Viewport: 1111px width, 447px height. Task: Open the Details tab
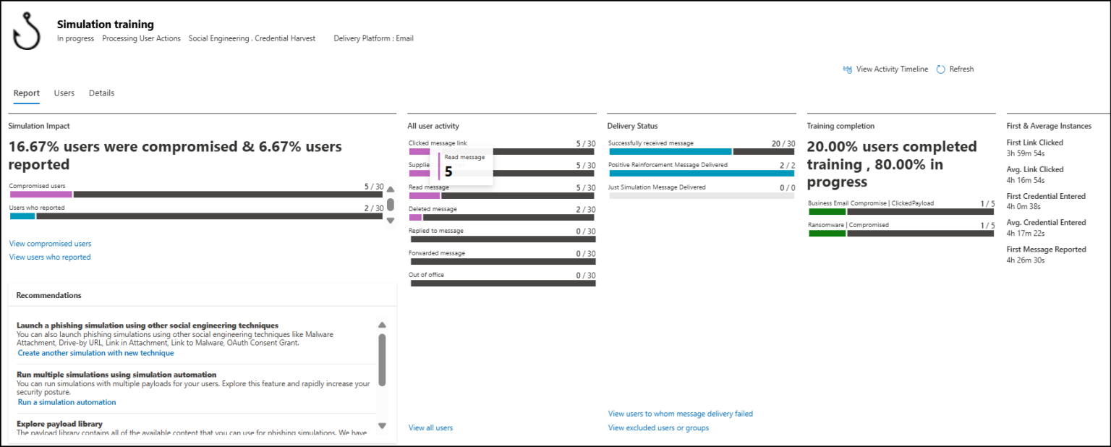click(x=101, y=93)
